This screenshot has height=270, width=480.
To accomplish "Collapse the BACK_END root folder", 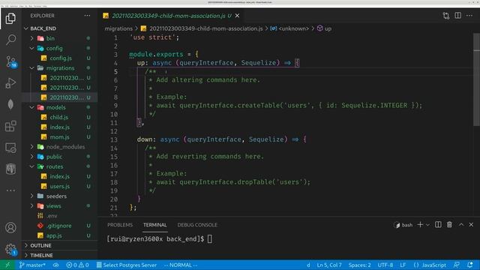I will [60, 28].
